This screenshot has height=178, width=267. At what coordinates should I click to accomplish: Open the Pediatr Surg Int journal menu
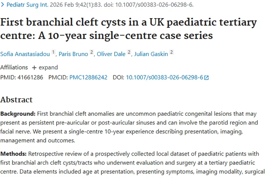(x=27, y=5)
